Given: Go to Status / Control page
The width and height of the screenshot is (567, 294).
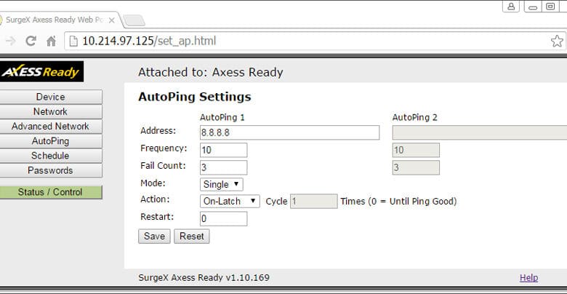Looking at the screenshot, I should coord(51,192).
